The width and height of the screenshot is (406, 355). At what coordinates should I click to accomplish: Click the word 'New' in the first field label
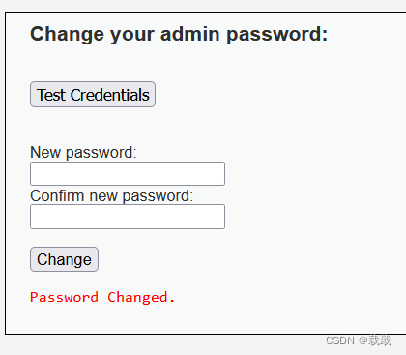pyautogui.click(x=45, y=152)
